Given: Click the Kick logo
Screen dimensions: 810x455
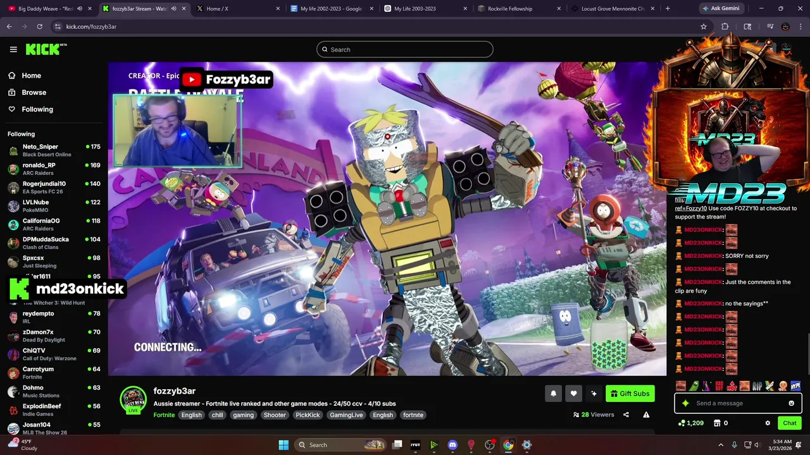Looking at the screenshot, I should coord(46,49).
